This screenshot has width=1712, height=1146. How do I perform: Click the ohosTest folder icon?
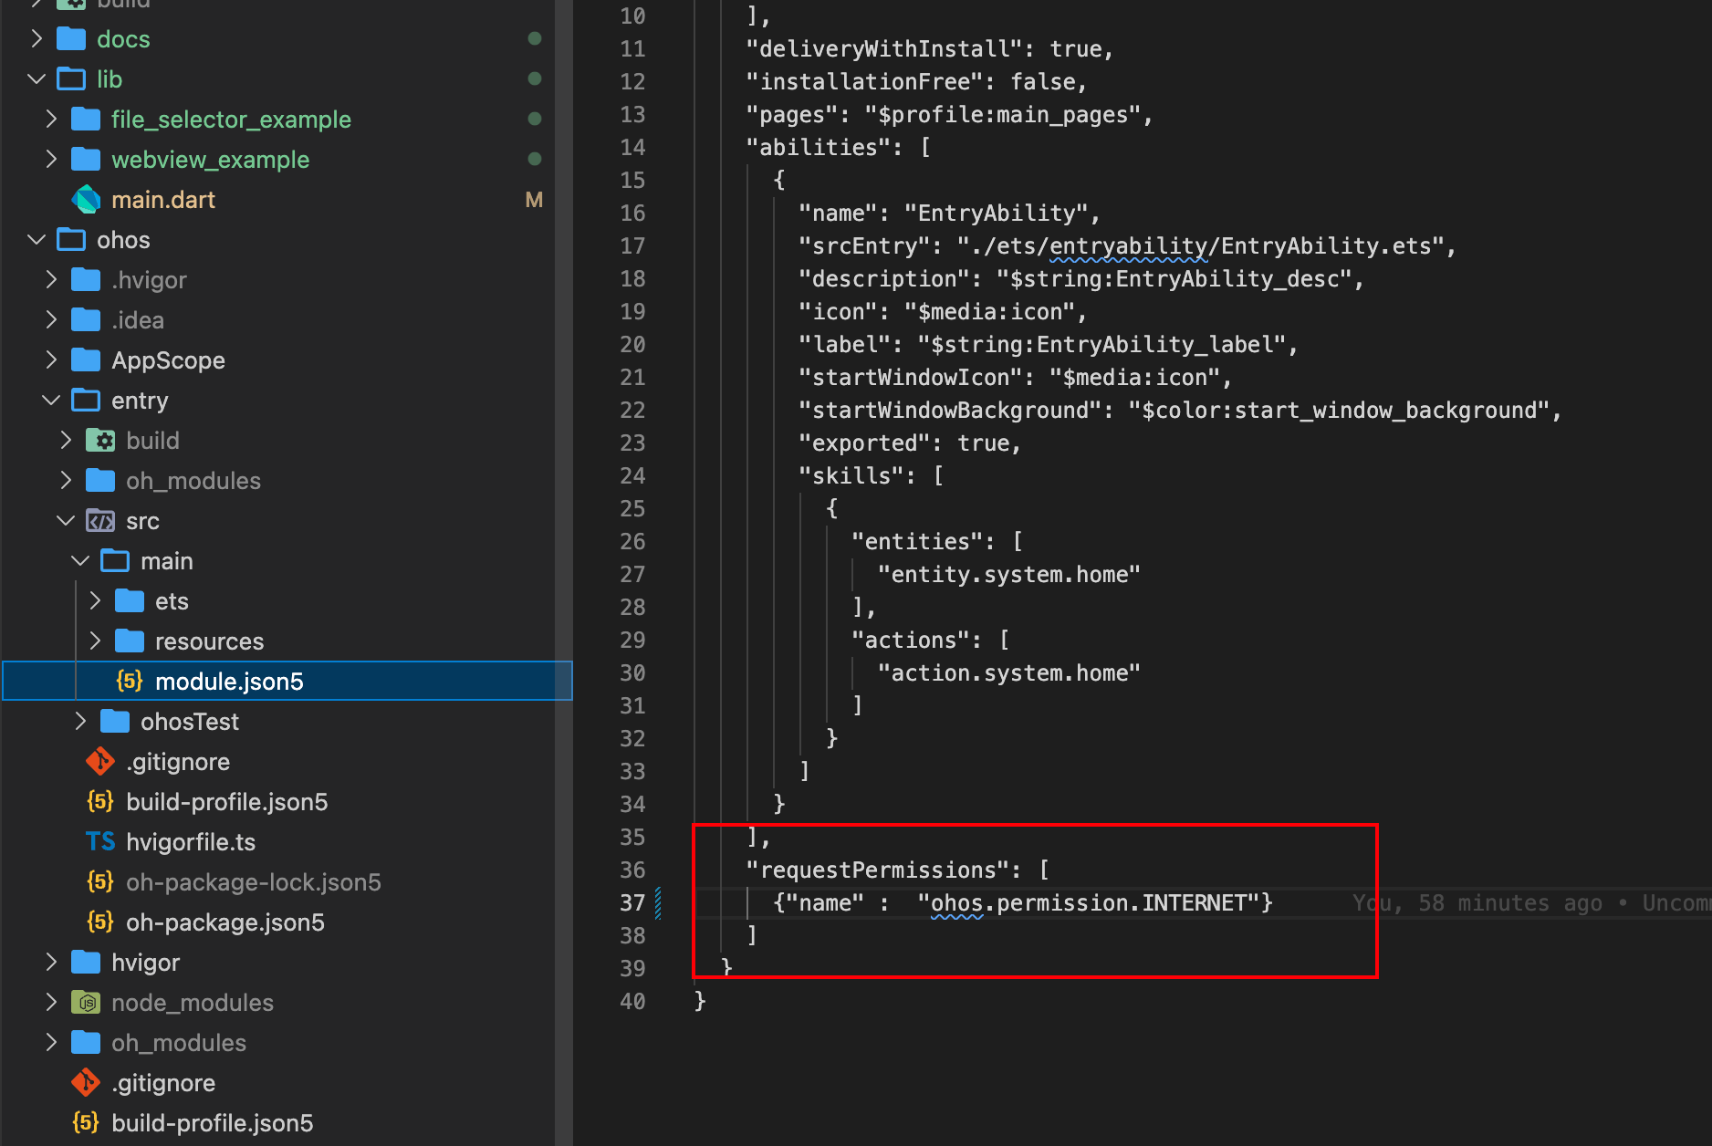point(115,722)
